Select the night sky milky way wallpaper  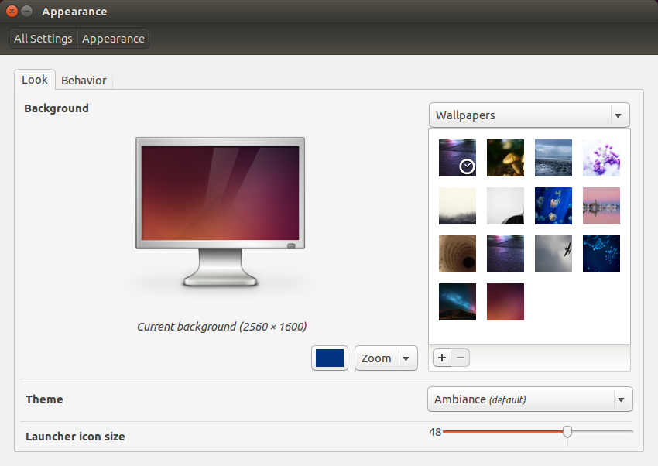[x=458, y=302]
